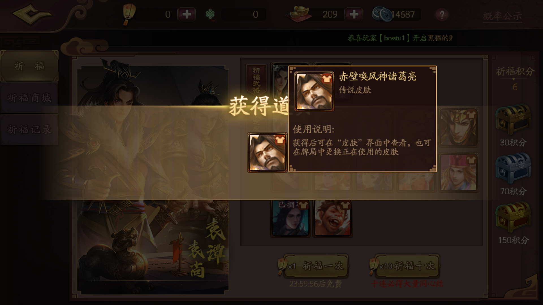Click the 祈福一次 button

click(316, 266)
